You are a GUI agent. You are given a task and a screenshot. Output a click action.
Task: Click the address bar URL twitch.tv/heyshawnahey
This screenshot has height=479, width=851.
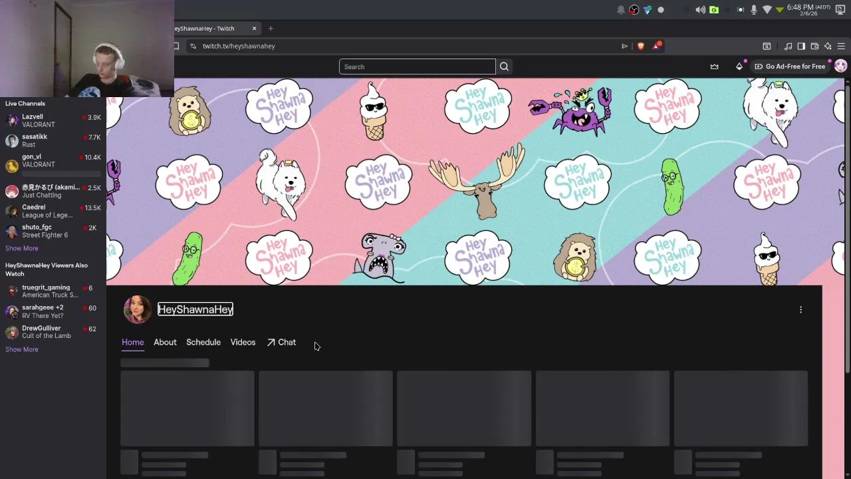239,46
